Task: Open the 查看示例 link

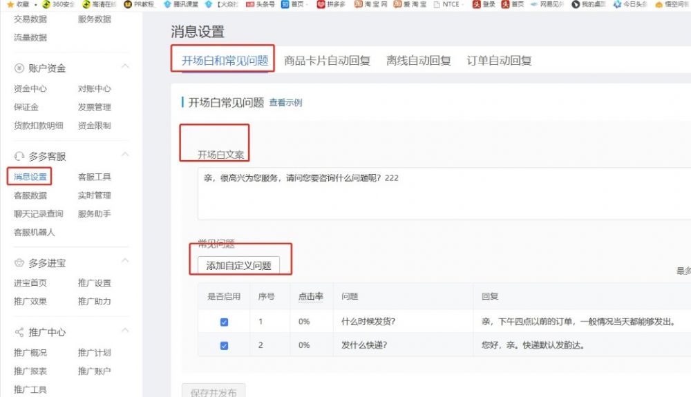Action: (285, 103)
